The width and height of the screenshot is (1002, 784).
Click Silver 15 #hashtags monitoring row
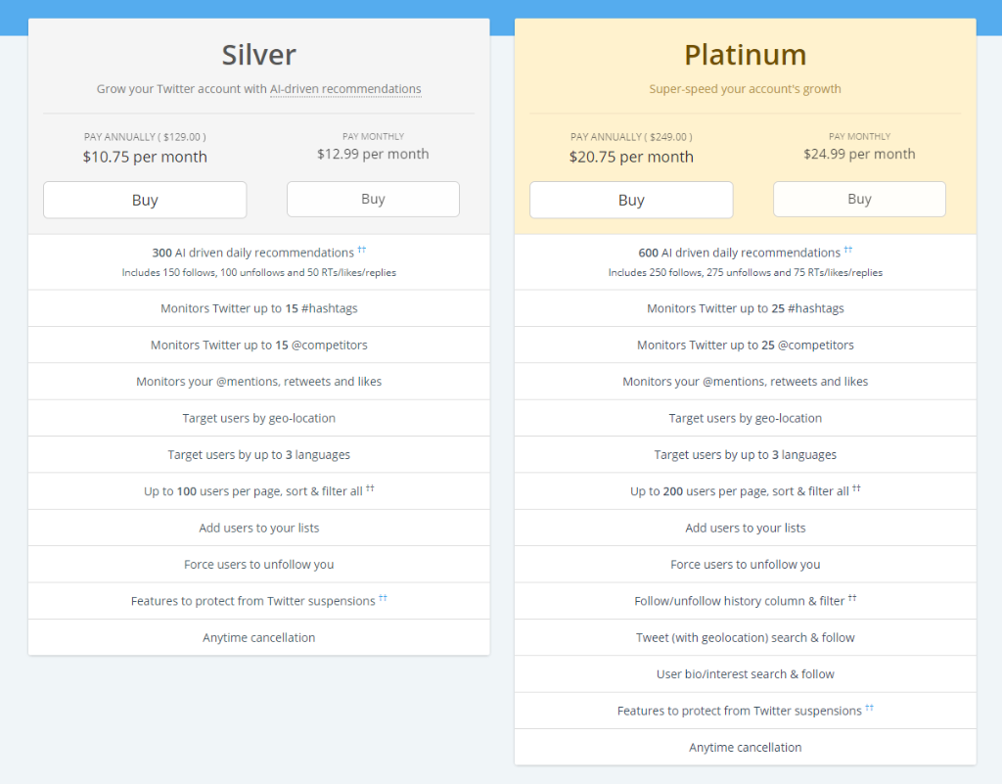tap(258, 308)
